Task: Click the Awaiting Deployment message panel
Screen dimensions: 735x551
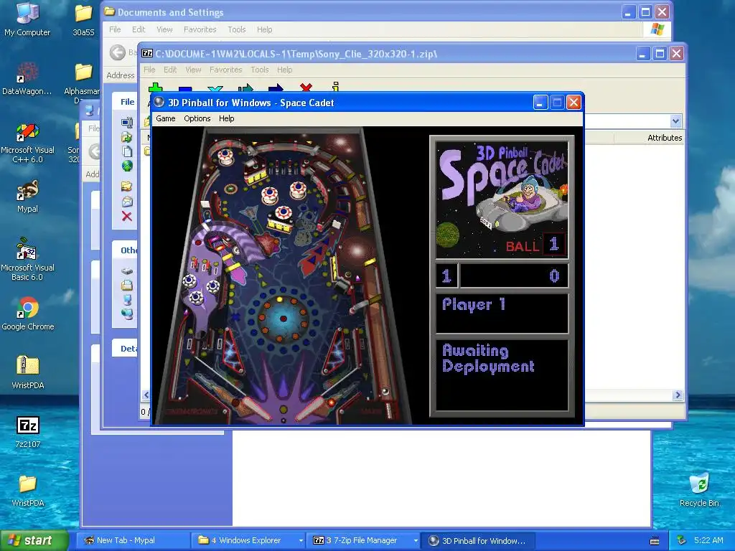Action: coord(502,375)
